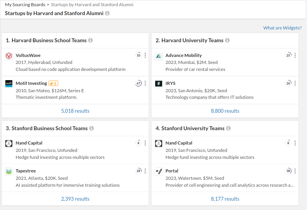Click the Startups by Harvard breadcrumb item
307x210 pixels.
click(x=92, y=5)
